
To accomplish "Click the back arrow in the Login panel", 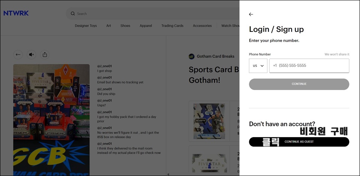I will click(251, 15).
